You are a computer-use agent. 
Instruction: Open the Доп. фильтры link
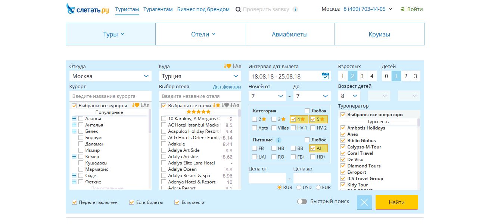(227, 87)
